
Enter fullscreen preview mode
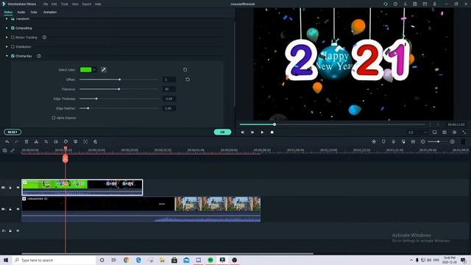(x=464, y=132)
